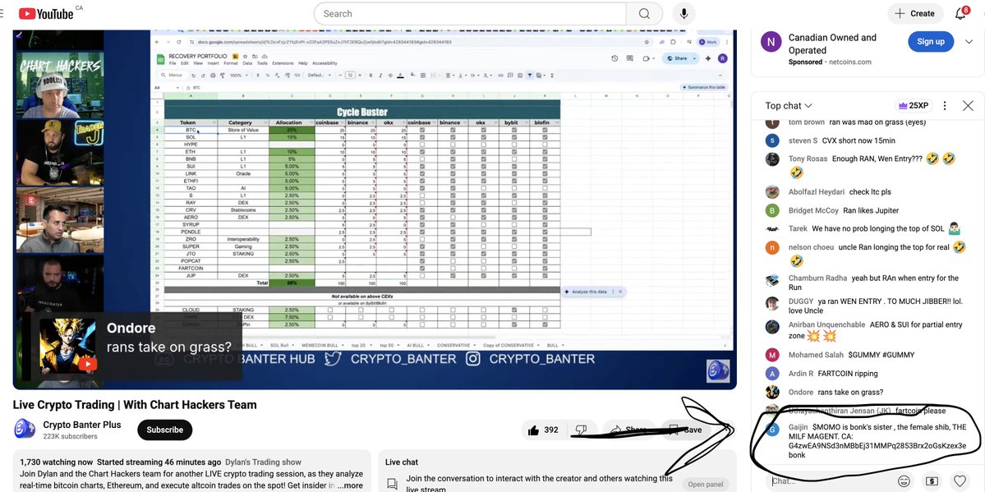This screenshot has width=985, height=492.
Task: Dislike the video with thumbs down
Action: pyautogui.click(x=581, y=430)
